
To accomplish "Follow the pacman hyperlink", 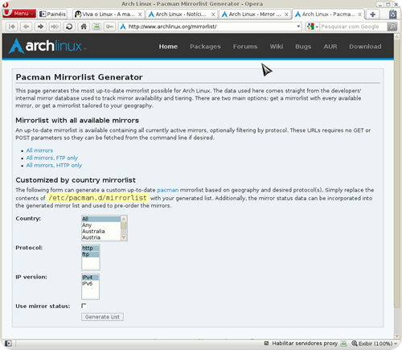I will click(x=168, y=190).
